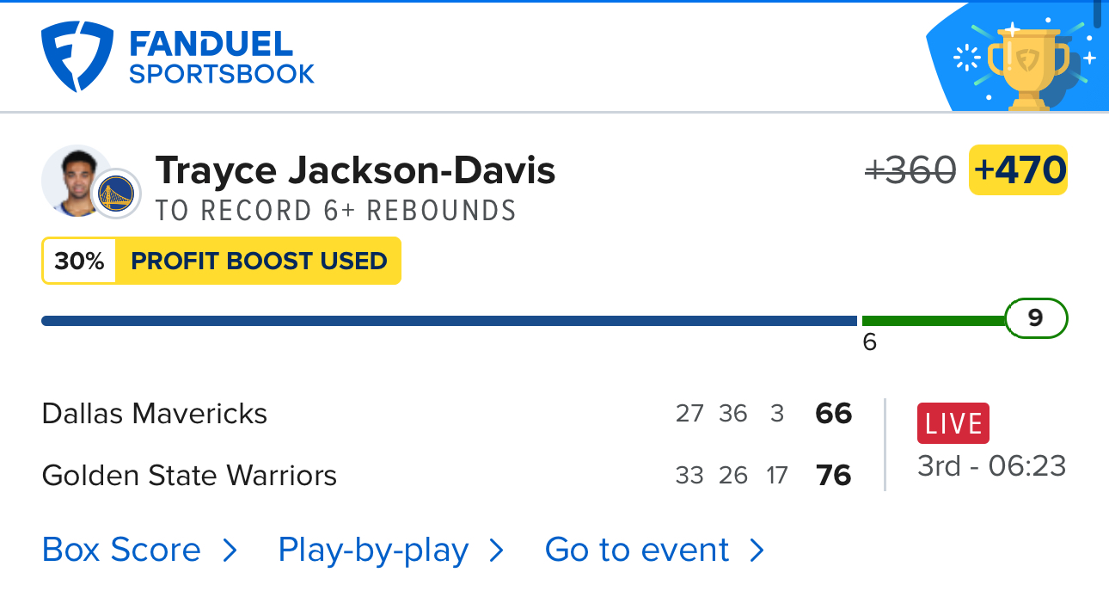Click the Golden State Warriors team badge
1109x597 pixels.
coord(116,194)
